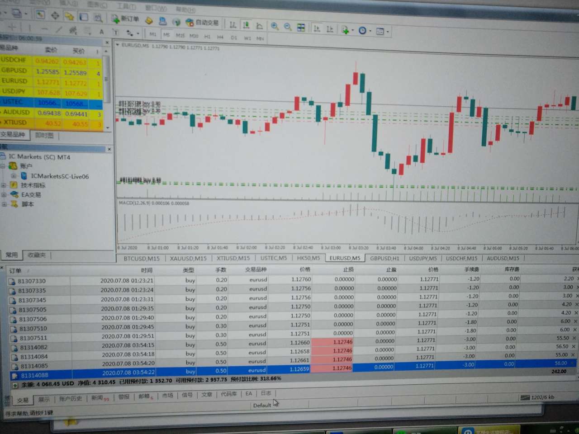Select the arrows objects tool
Viewport: 579px width, 434px height.
pyautogui.click(x=129, y=33)
